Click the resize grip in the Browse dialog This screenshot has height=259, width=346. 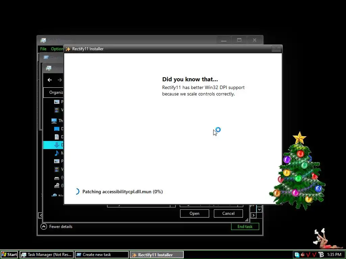point(247,220)
